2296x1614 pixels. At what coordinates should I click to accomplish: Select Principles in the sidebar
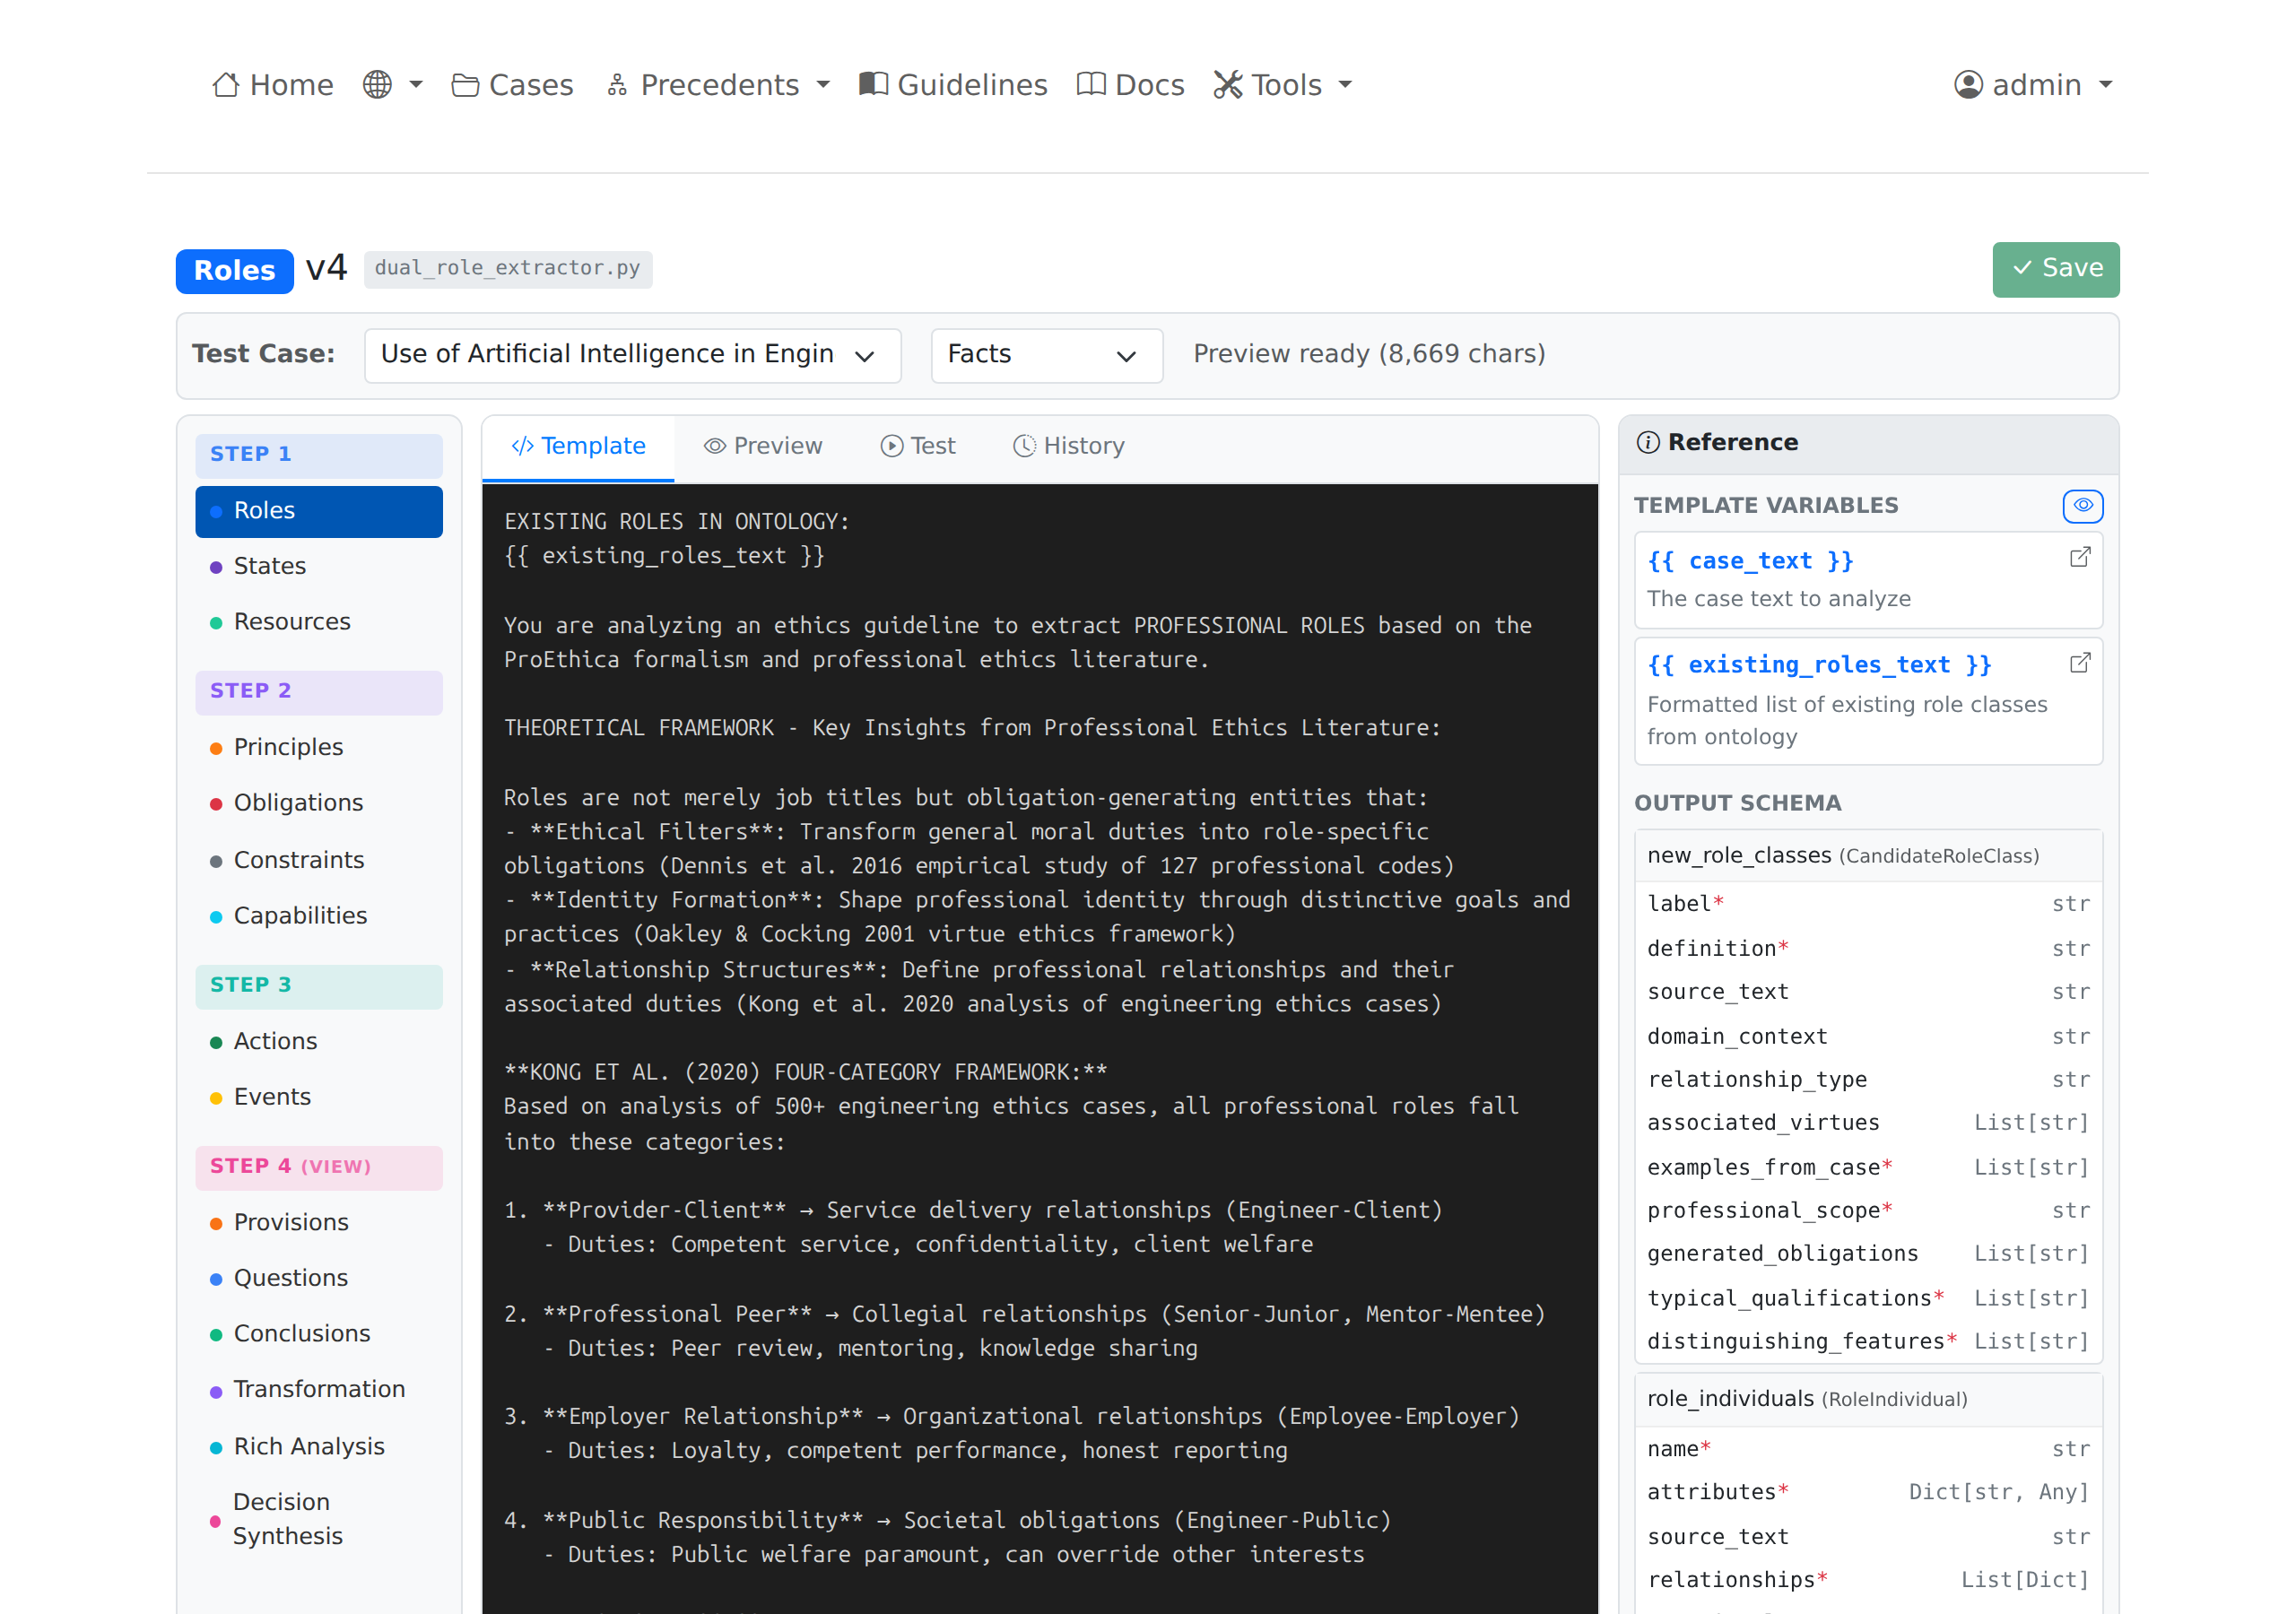(319, 747)
